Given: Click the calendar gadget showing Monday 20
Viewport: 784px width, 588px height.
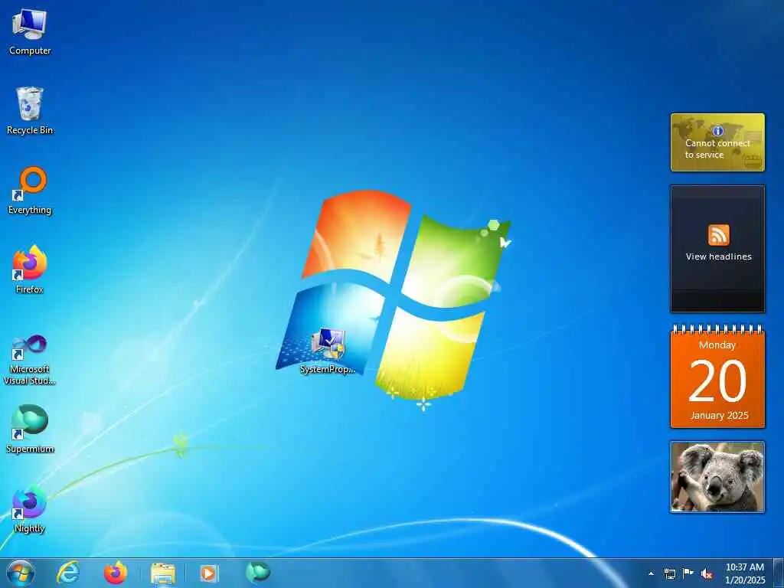Looking at the screenshot, I should pos(717,377).
